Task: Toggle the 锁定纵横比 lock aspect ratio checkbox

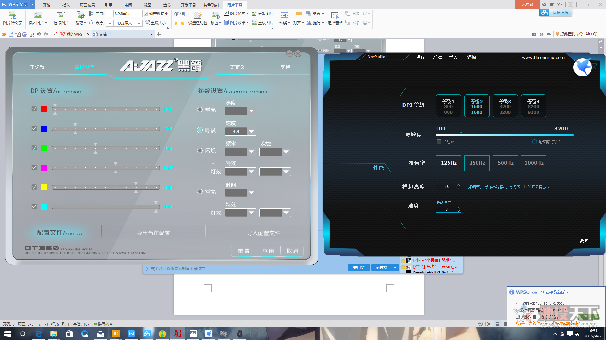Action: coord(146,14)
